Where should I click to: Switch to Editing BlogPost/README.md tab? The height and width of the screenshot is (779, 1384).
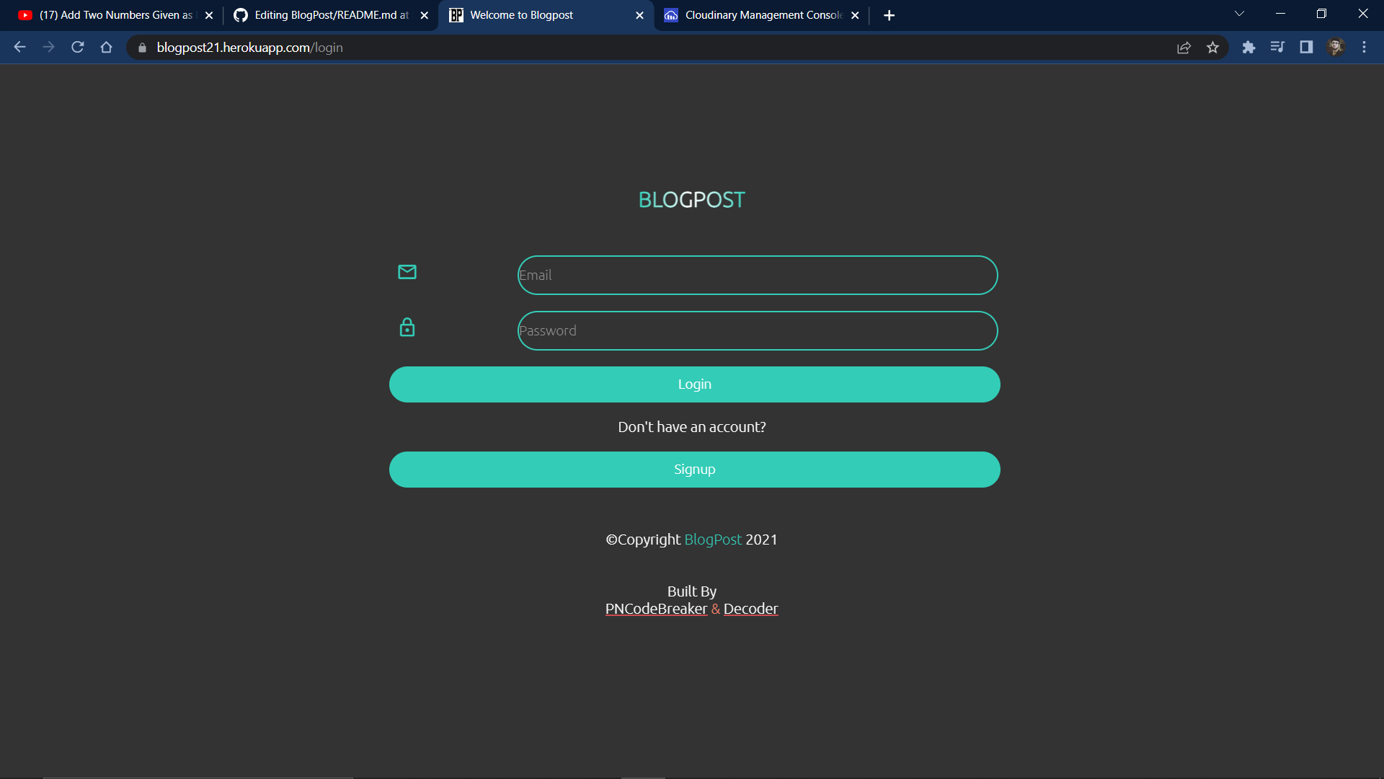[331, 15]
